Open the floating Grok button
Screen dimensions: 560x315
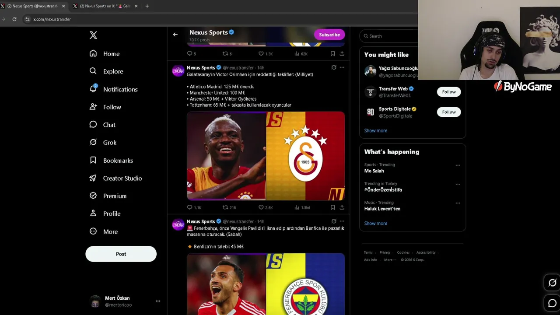point(552,283)
